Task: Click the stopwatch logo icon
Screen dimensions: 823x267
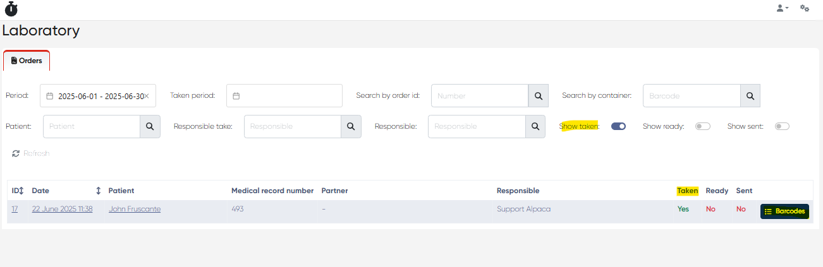Action: 11,9
